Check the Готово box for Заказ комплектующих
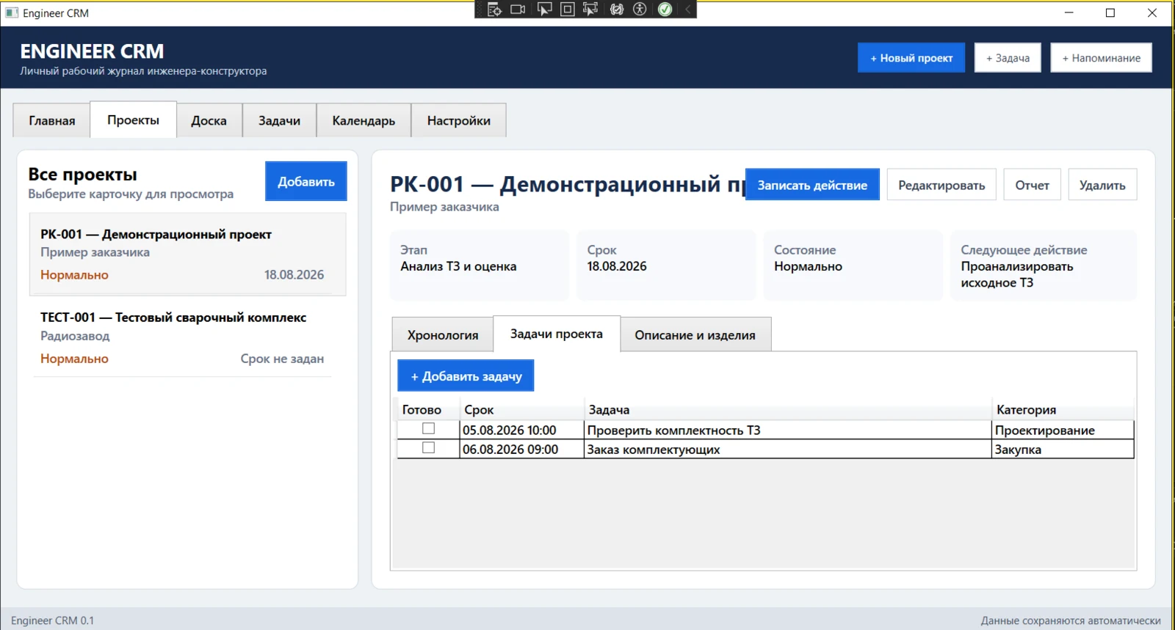The height and width of the screenshot is (630, 1175). [x=428, y=447]
